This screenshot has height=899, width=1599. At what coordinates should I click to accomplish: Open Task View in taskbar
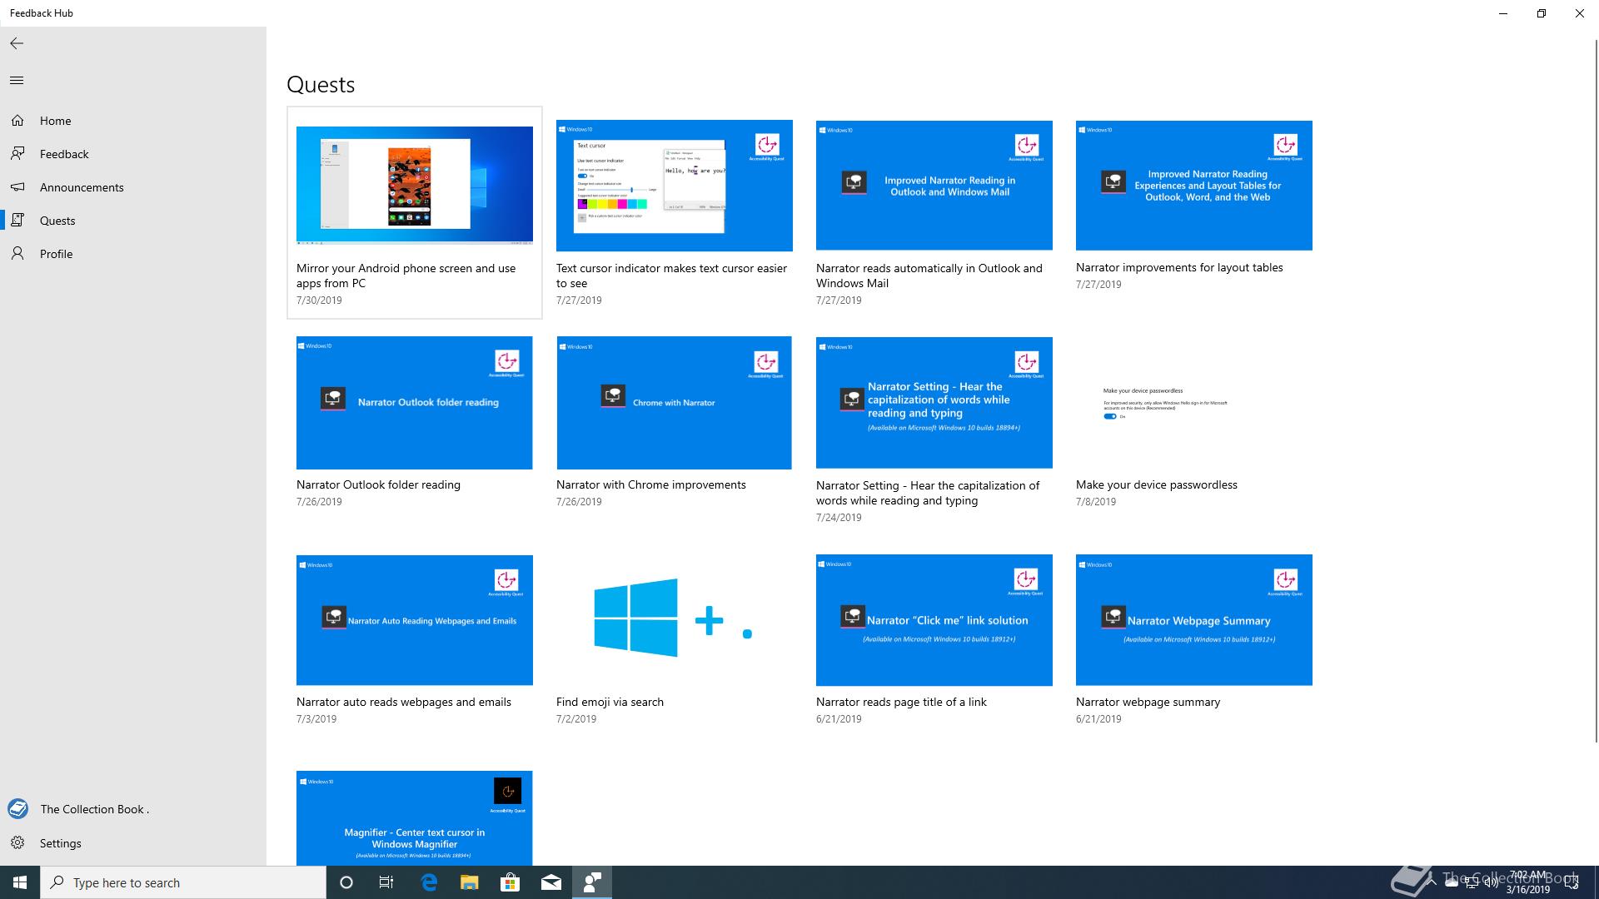pos(386,882)
